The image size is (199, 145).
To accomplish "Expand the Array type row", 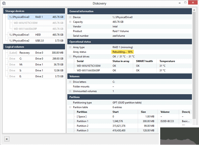I will click(70, 47).
